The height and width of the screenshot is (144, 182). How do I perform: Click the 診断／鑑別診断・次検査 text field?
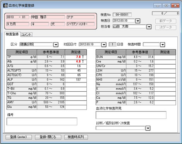click(120, 128)
